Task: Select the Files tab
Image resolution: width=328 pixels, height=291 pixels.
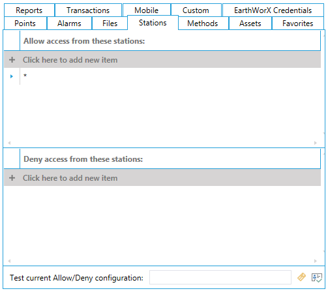Action: [x=110, y=23]
